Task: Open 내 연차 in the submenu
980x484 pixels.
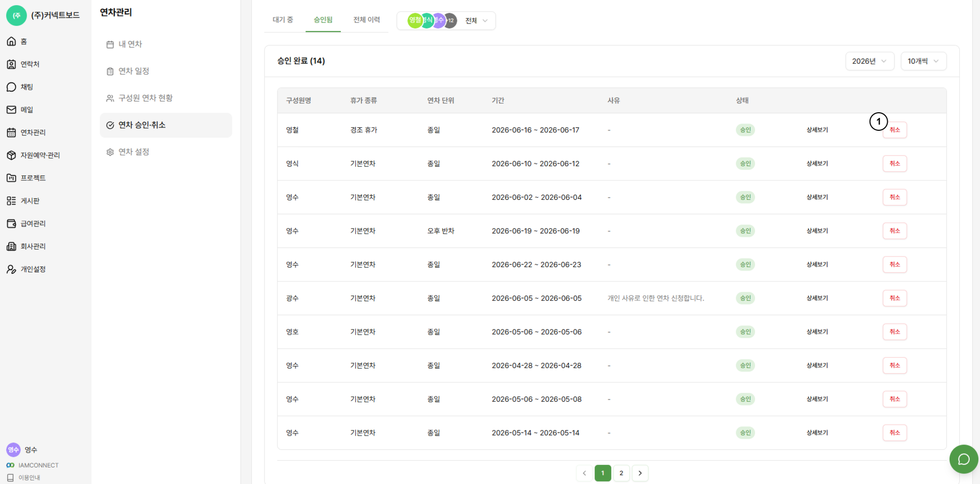Action: (x=166, y=44)
